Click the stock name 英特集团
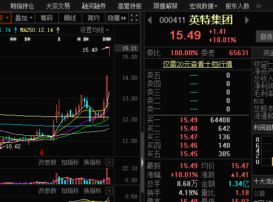 (211, 20)
